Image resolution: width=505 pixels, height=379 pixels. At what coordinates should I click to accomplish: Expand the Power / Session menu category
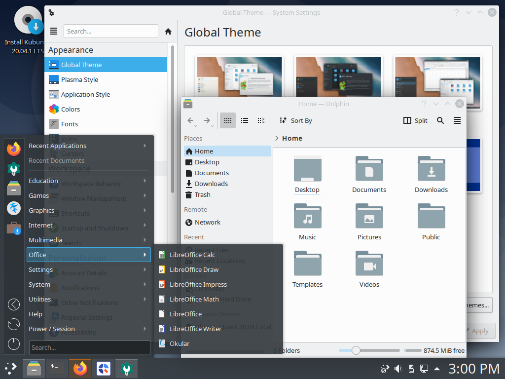89,329
